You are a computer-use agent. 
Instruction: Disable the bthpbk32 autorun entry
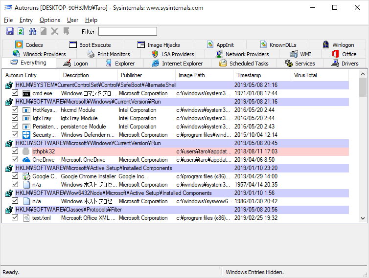pos(15,151)
